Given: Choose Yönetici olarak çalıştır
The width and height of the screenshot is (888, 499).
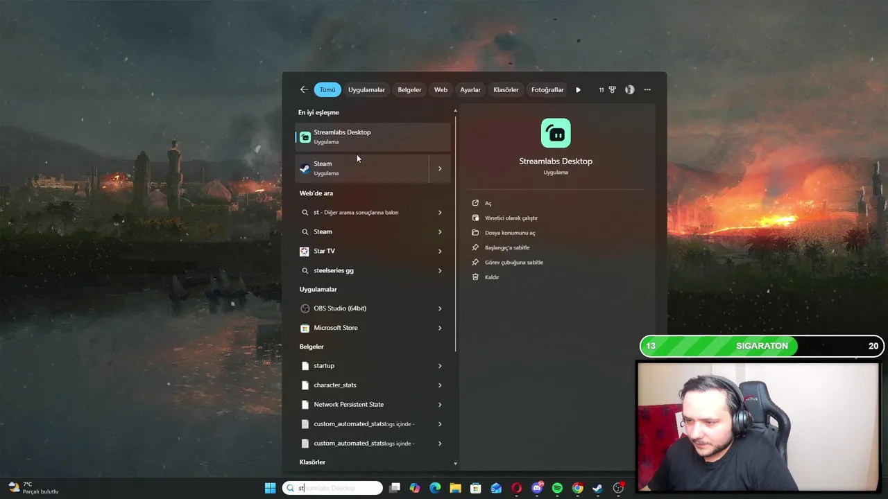Looking at the screenshot, I should [511, 218].
